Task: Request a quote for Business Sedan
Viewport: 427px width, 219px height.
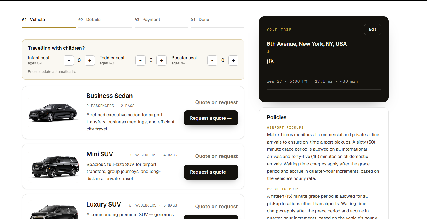Action: pos(211,118)
